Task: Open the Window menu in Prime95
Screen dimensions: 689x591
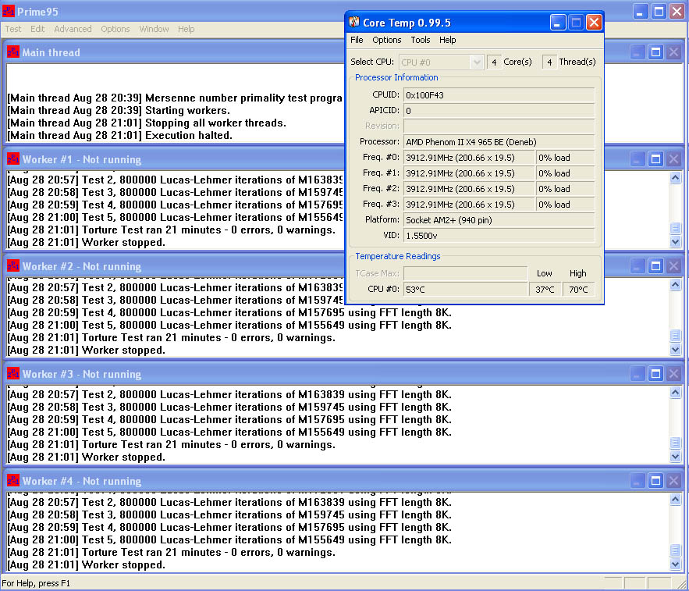Action: [x=154, y=29]
